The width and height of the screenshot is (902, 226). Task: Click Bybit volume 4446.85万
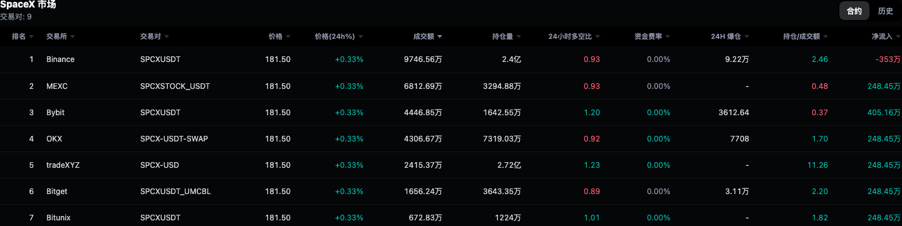(x=423, y=112)
